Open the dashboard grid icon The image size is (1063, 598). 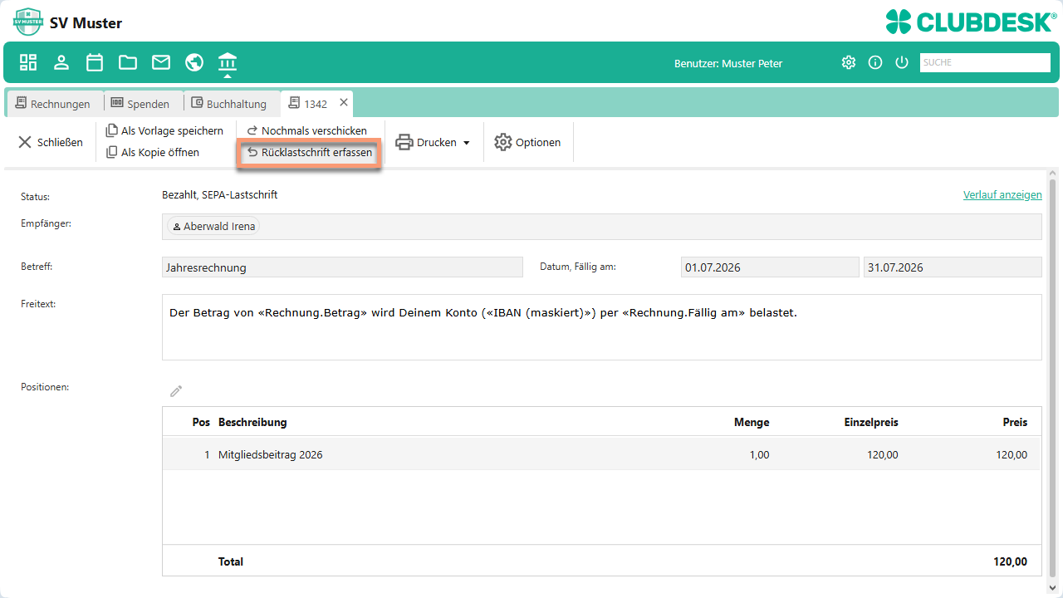pyautogui.click(x=28, y=62)
